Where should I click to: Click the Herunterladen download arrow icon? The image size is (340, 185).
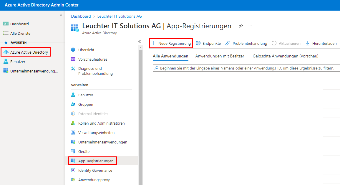pyautogui.click(x=308, y=43)
